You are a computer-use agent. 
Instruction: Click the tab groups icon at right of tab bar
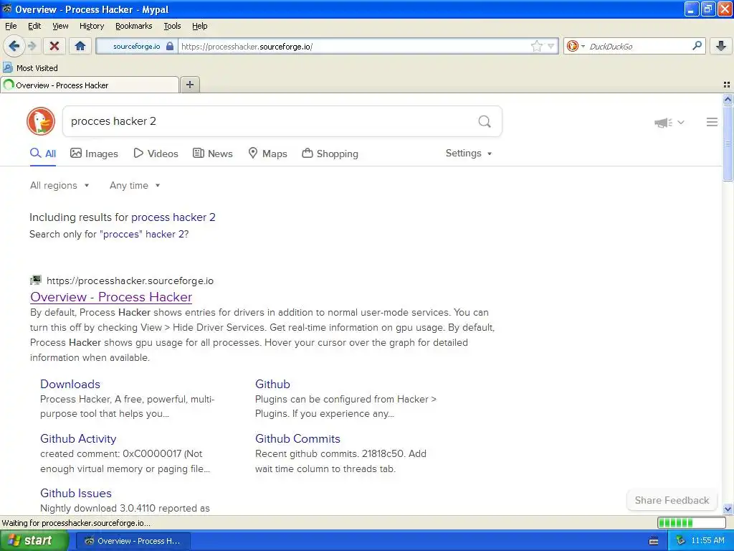coord(727,85)
